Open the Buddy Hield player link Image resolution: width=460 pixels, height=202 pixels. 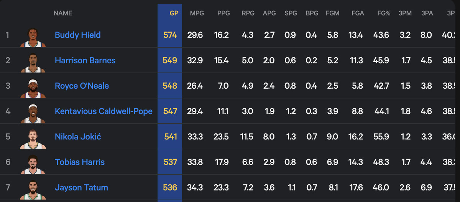coord(78,35)
